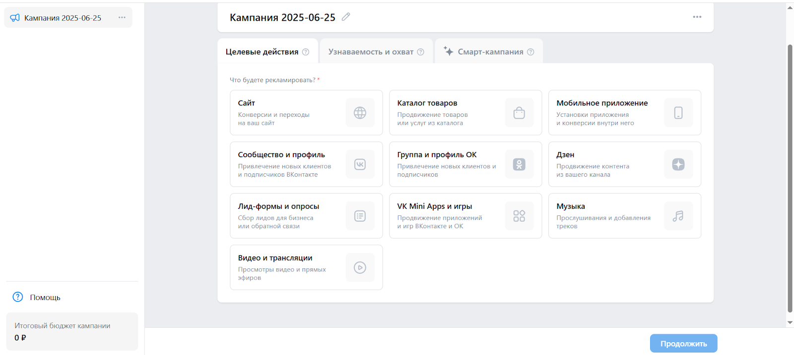794x355 pixels.
Task: Click the page vertical scrollbar thumb
Action: [790, 178]
